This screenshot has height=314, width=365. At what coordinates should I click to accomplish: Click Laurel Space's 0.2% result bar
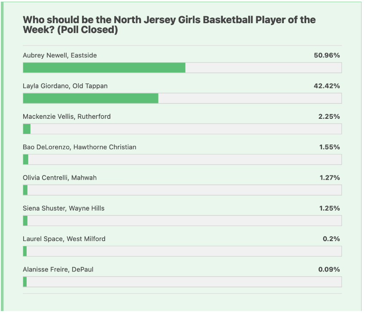[182, 251]
